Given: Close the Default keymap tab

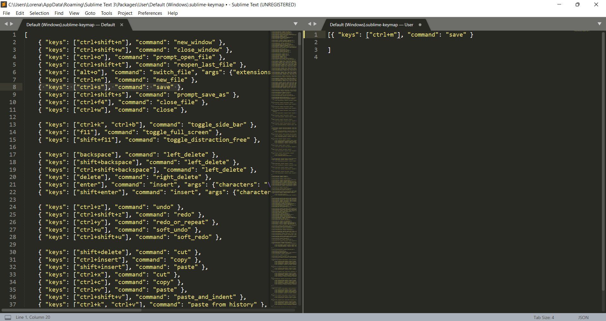Looking at the screenshot, I should click(122, 25).
